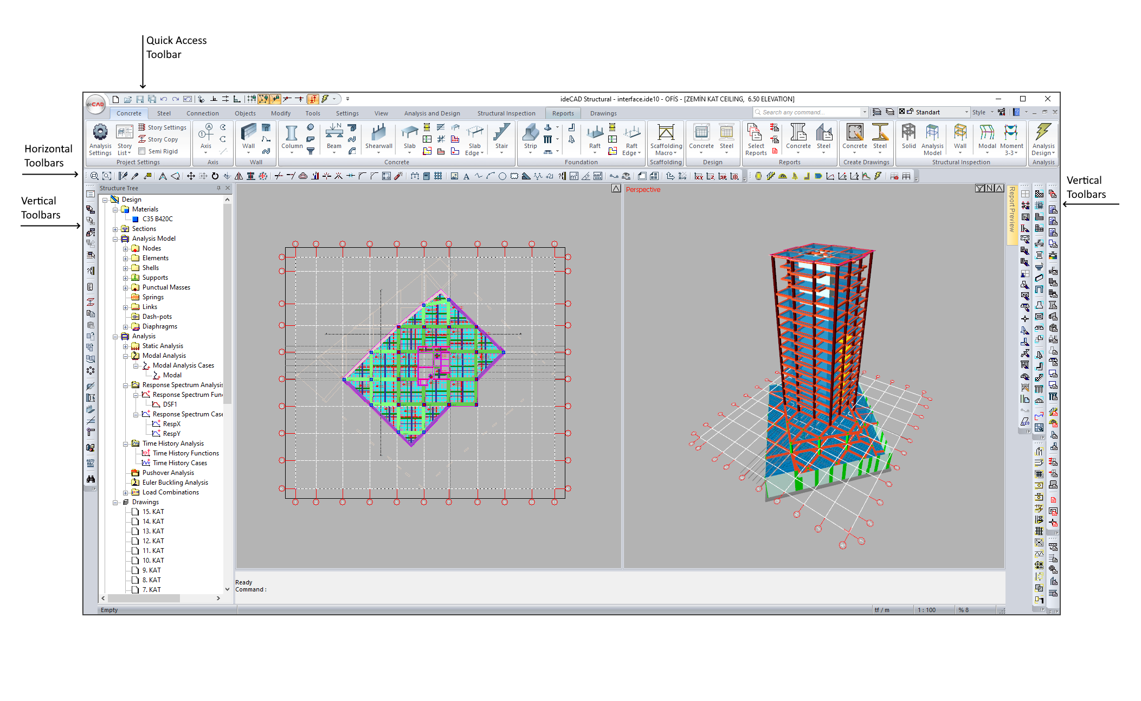Collapse the Analysis Model tree node
This screenshot has width=1141, height=701.
(x=115, y=239)
